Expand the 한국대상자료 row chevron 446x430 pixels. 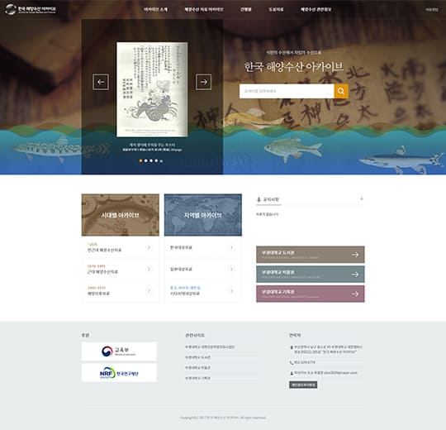pyautogui.click(x=231, y=247)
